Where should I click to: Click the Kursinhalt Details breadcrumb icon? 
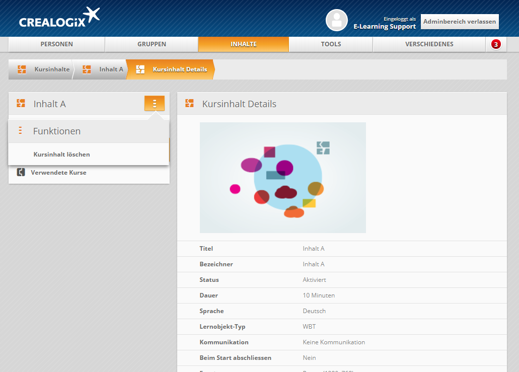pos(140,69)
